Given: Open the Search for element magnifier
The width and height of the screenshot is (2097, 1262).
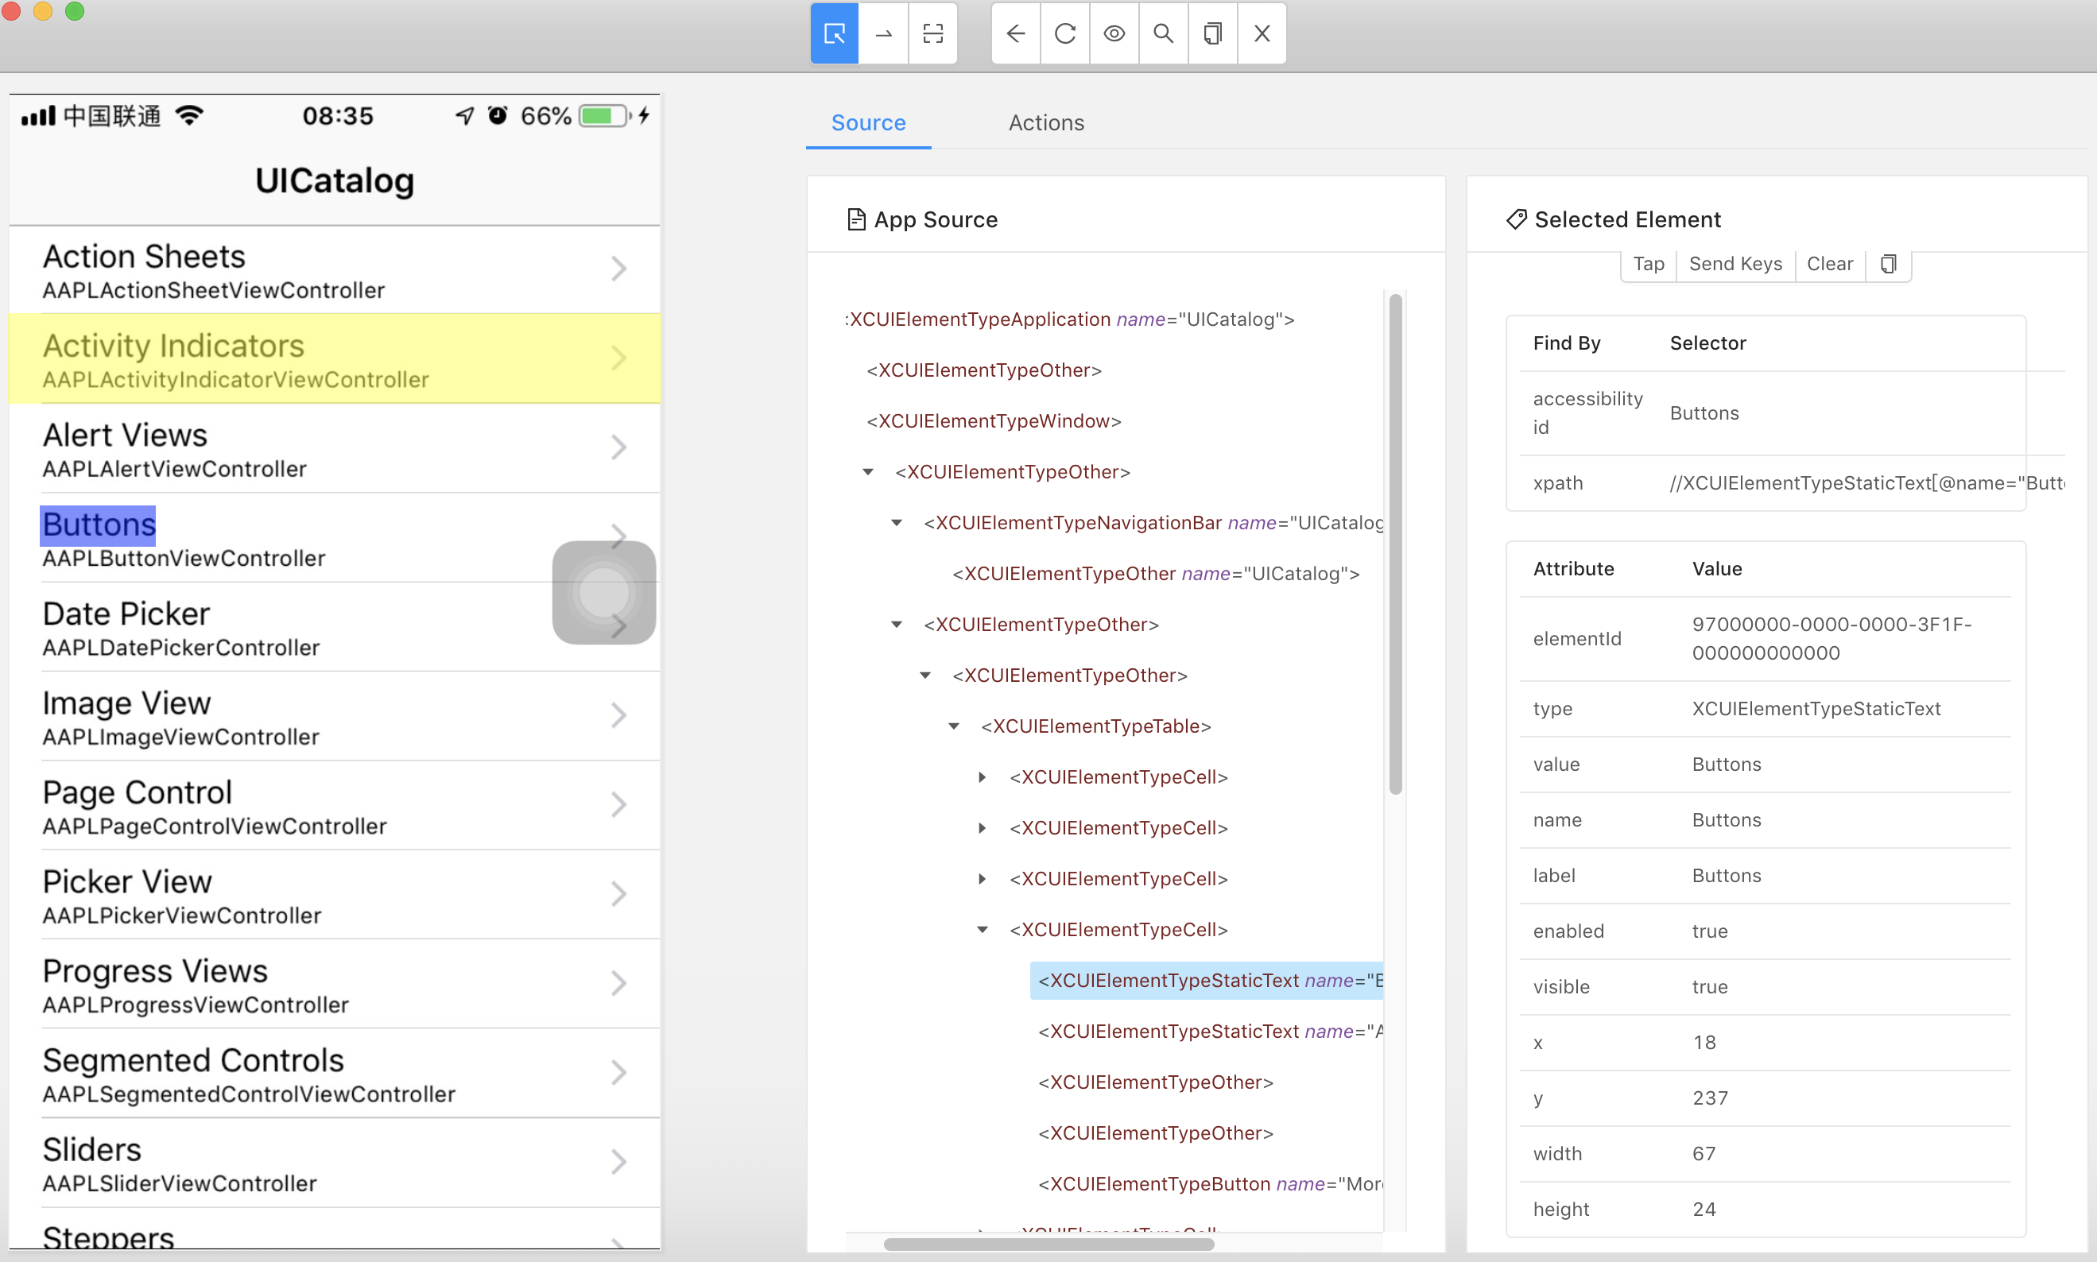Looking at the screenshot, I should [x=1163, y=33].
